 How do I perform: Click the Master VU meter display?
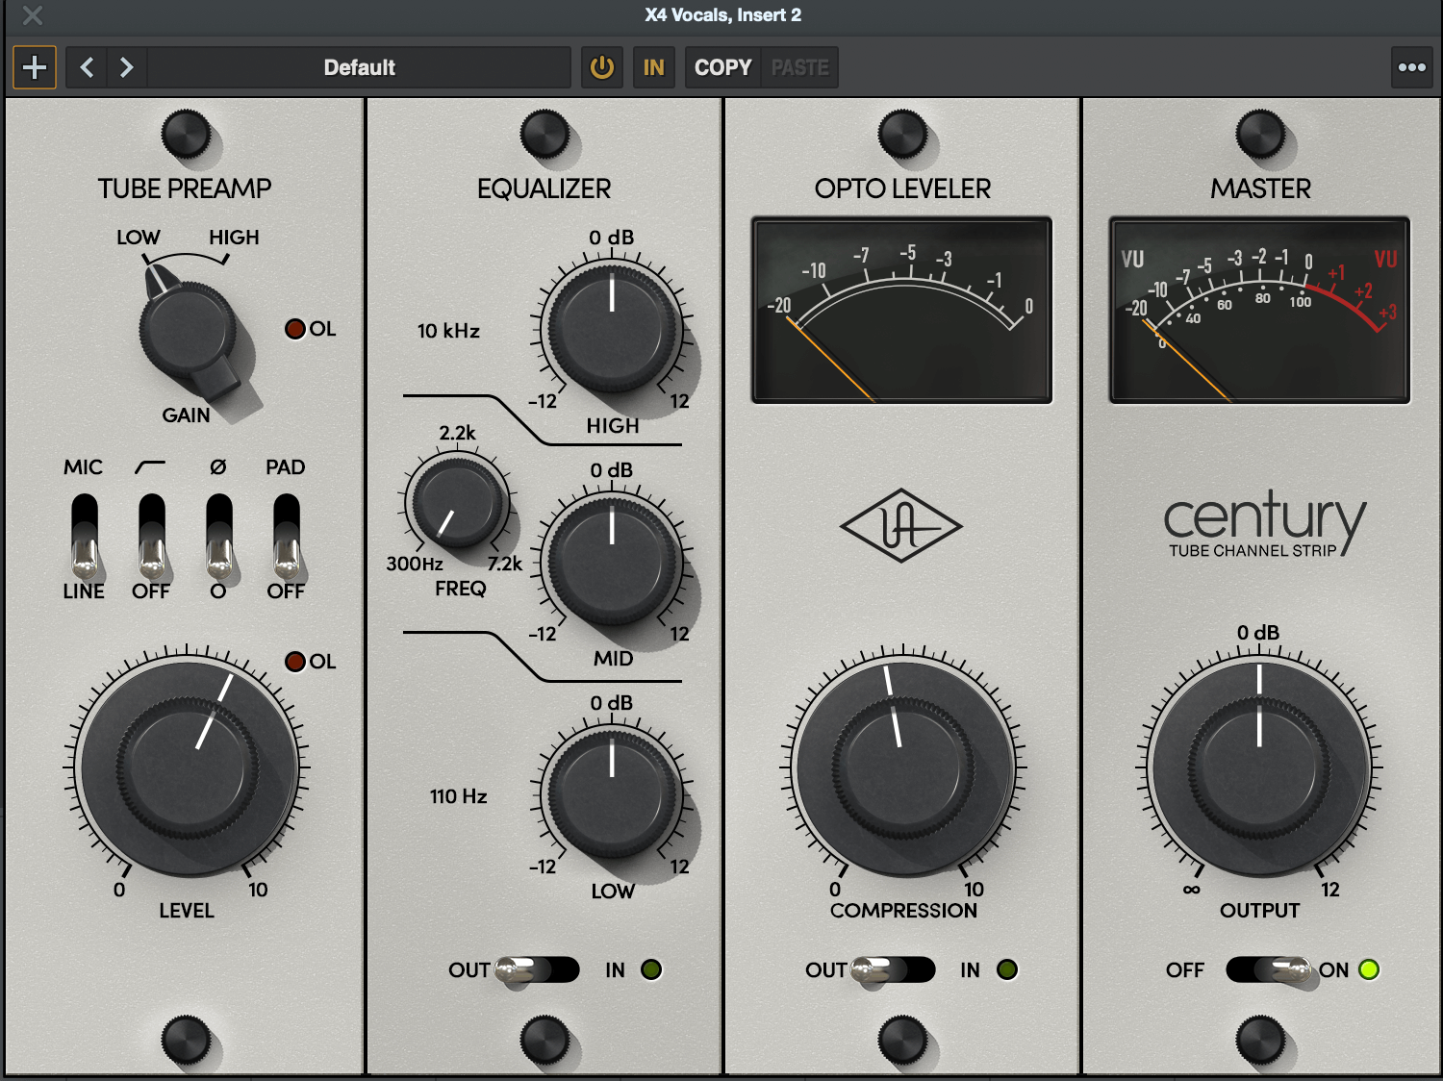(1259, 310)
